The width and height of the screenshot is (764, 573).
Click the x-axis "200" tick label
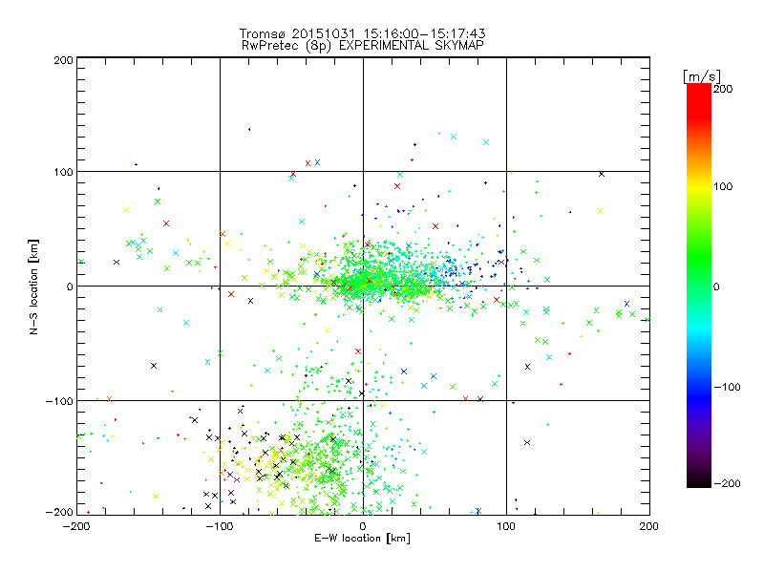pyautogui.click(x=649, y=526)
